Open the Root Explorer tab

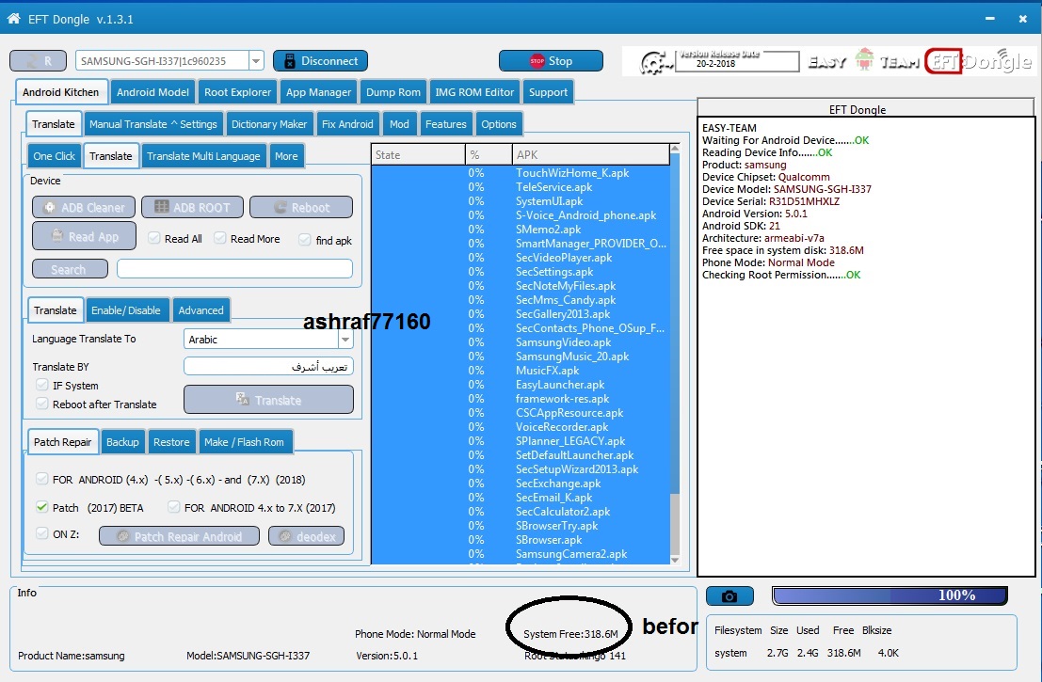coord(238,92)
